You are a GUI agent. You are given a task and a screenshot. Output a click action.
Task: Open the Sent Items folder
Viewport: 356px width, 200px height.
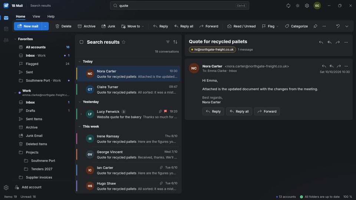43,119
